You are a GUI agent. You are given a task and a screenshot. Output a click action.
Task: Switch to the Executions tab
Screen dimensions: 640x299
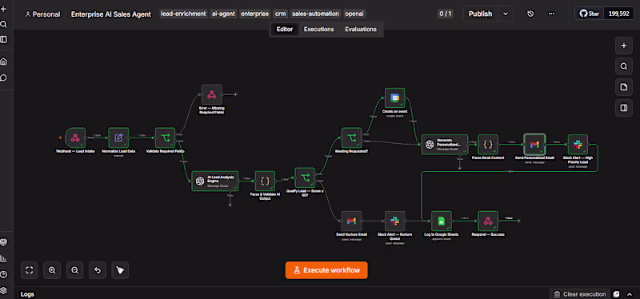coord(318,30)
